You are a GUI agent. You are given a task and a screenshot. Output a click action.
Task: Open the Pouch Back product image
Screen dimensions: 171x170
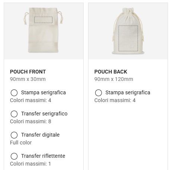pos(128,31)
